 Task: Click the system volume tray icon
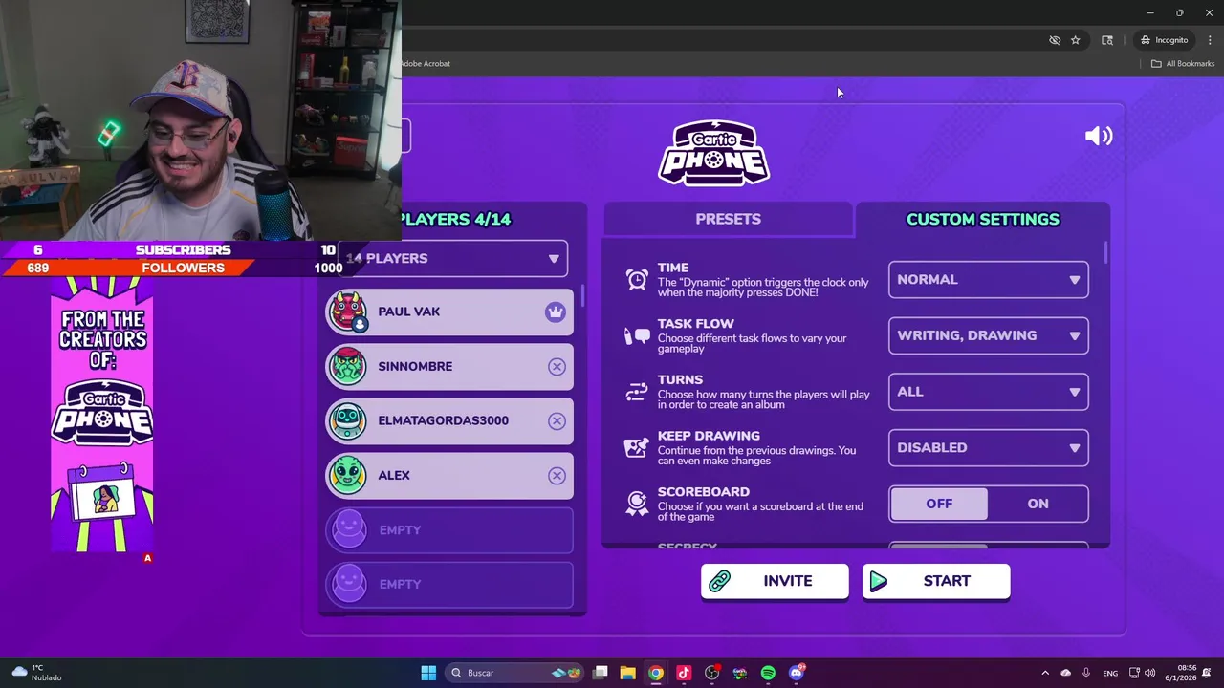coord(1149,673)
